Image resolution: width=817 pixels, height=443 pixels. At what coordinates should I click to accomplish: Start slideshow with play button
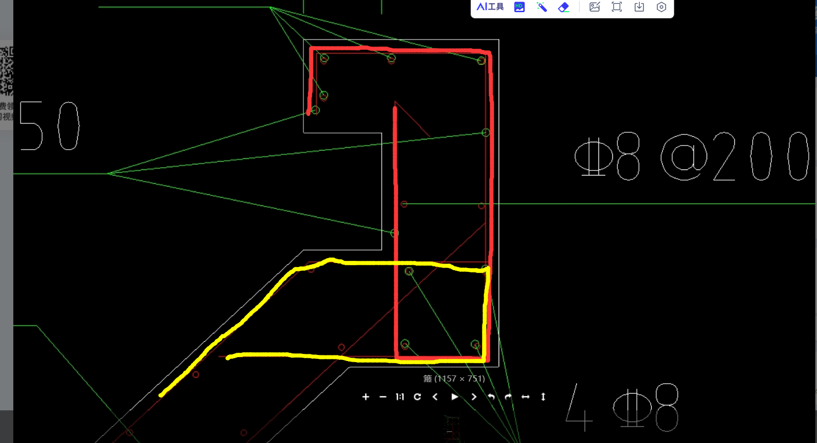coord(455,396)
